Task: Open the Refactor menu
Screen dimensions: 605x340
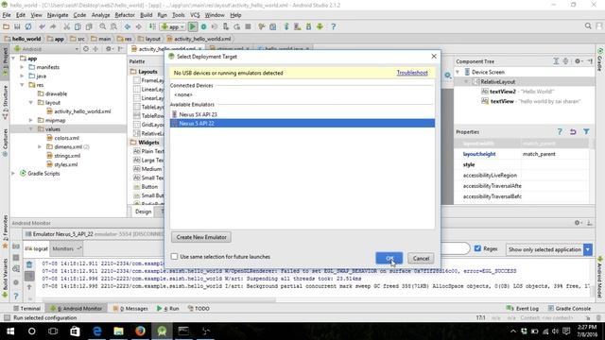Action: click(x=125, y=15)
